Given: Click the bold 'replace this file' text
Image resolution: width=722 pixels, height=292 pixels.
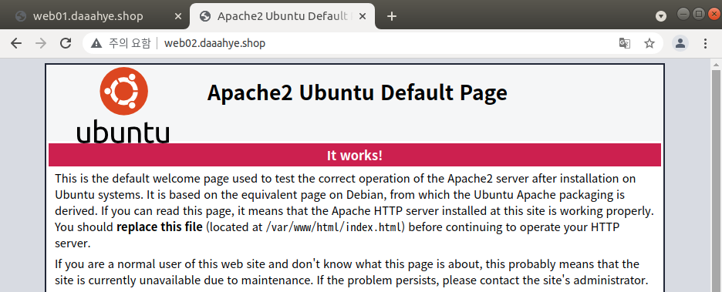Looking at the screenshot, I should tap(160, 227).
